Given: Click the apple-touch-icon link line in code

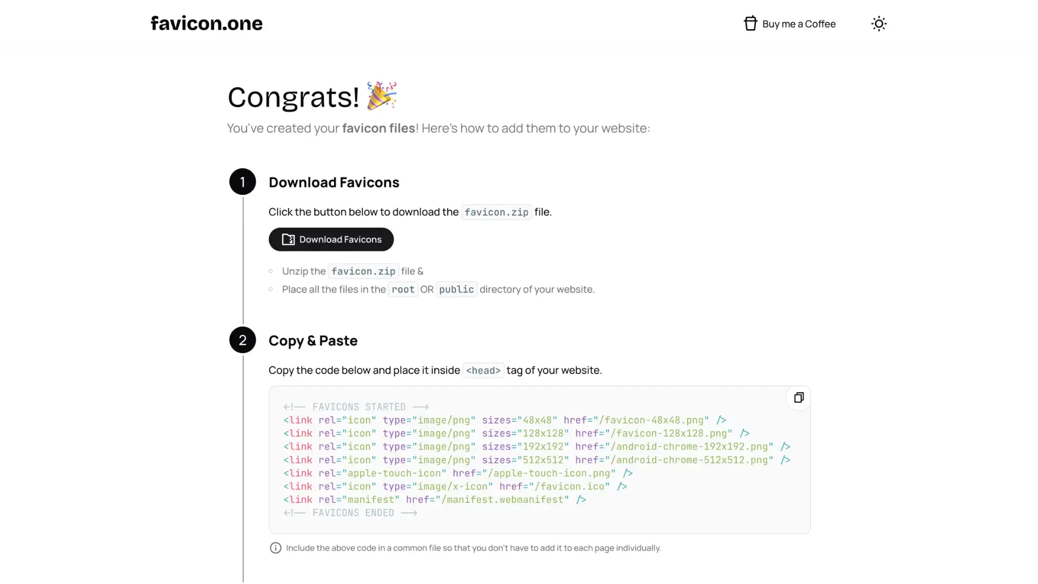Looking at the screenshot, I should tap(457, 473).
